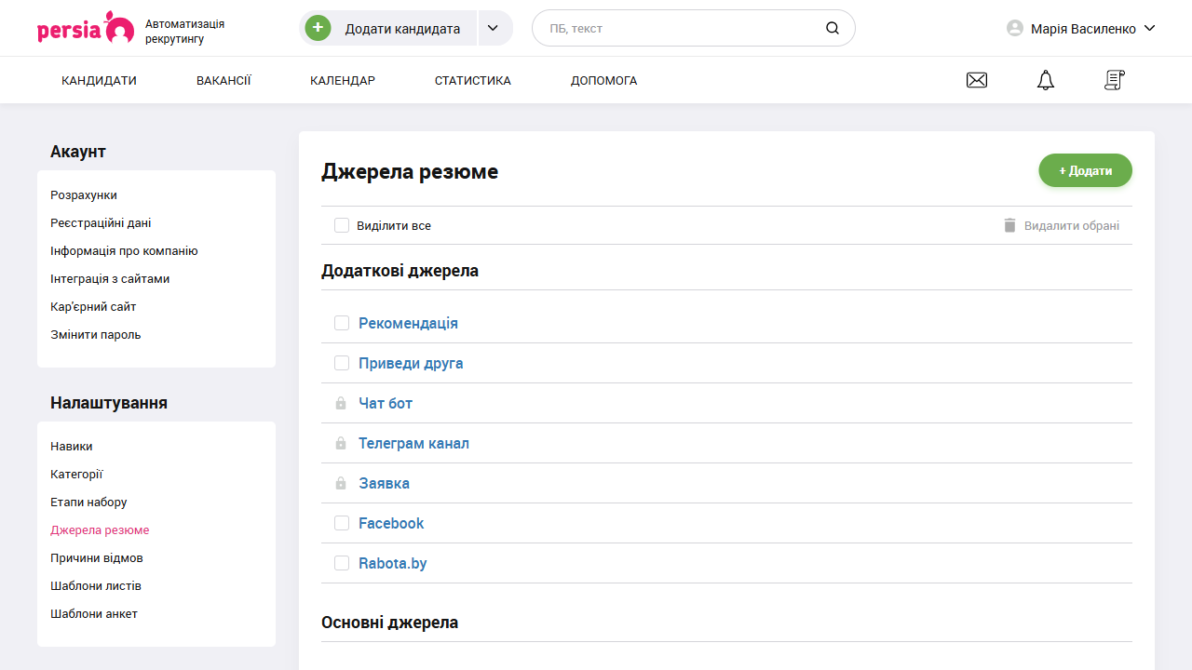This screenshot has height=670, width=1192.
Task: Click the persia logo
Action: coord(85,28)
